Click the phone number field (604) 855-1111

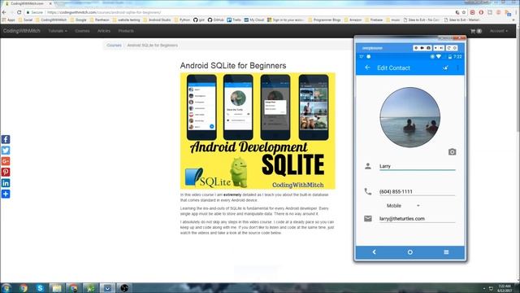(x=417, y=192)
